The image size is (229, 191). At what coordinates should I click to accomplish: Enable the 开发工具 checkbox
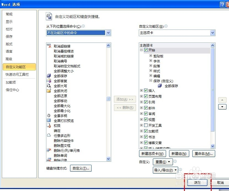pyautogui.click(x=146, y=125)
